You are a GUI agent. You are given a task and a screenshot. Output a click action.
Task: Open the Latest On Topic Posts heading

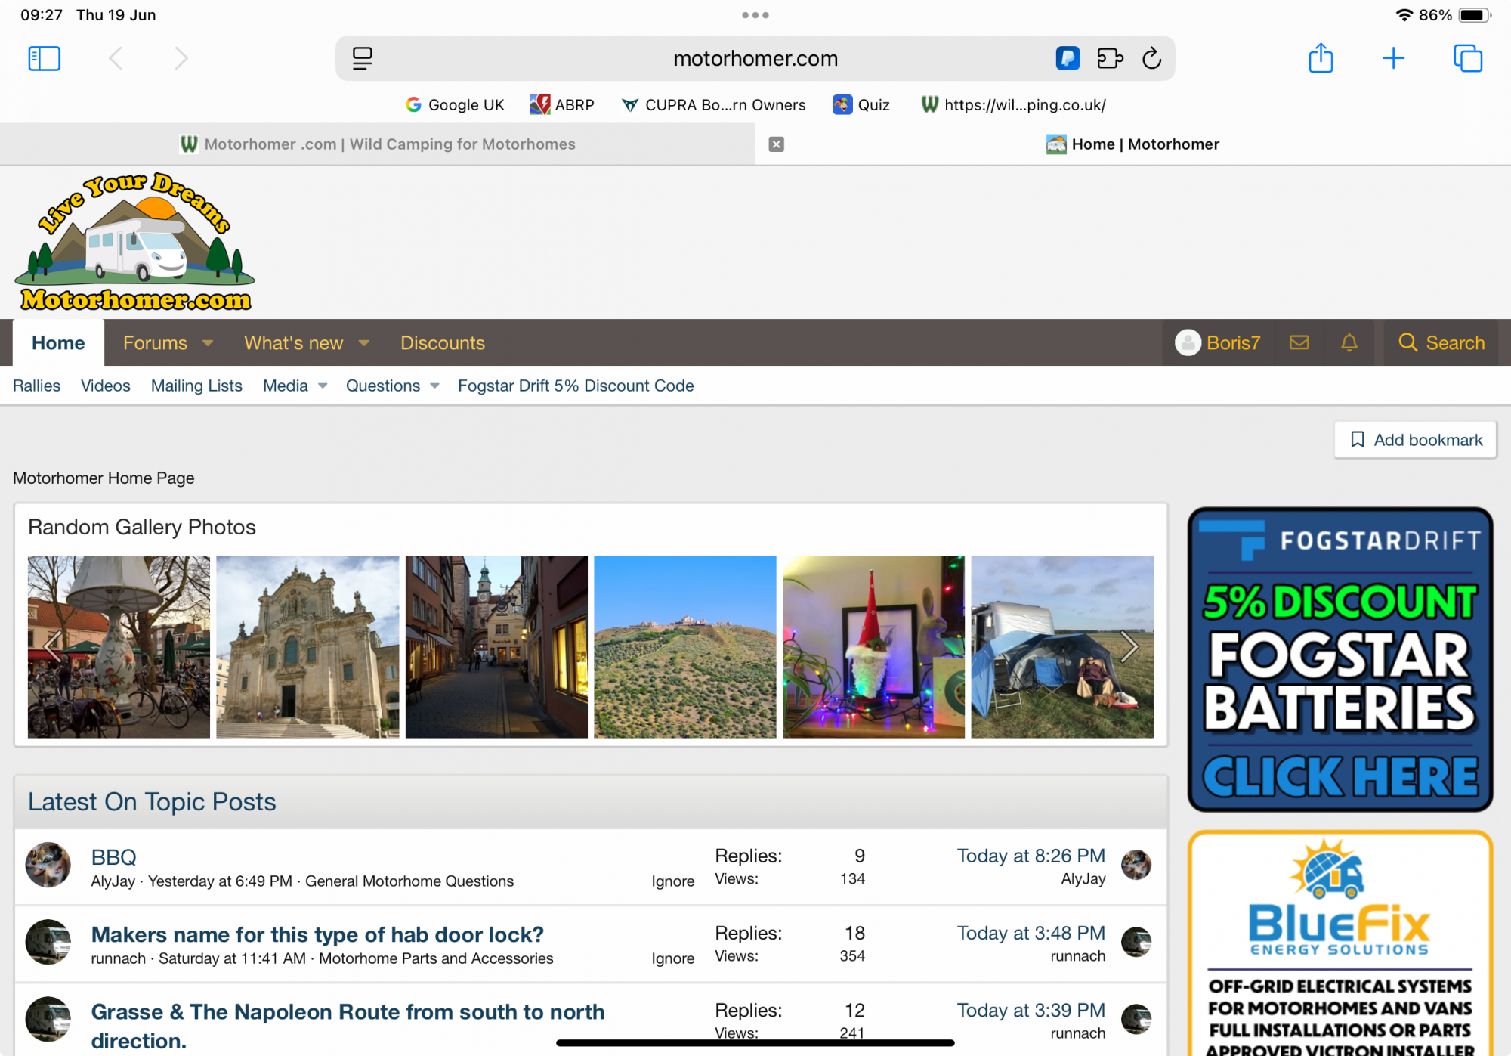[152, 802]
